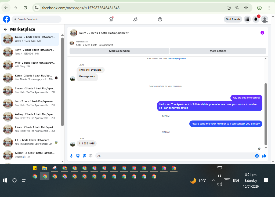Screen dimensions: 275x197
Task: Click Mark as pending button
Action: click(120, 51)
